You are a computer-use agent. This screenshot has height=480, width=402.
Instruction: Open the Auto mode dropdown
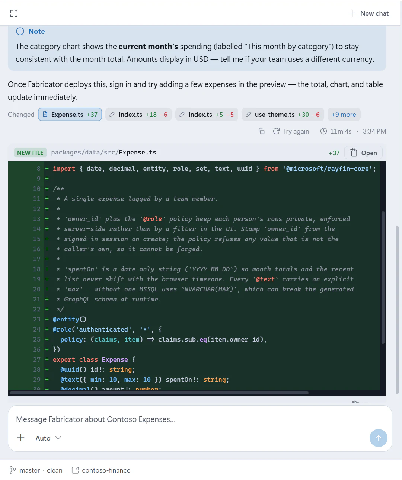(48, 438)
